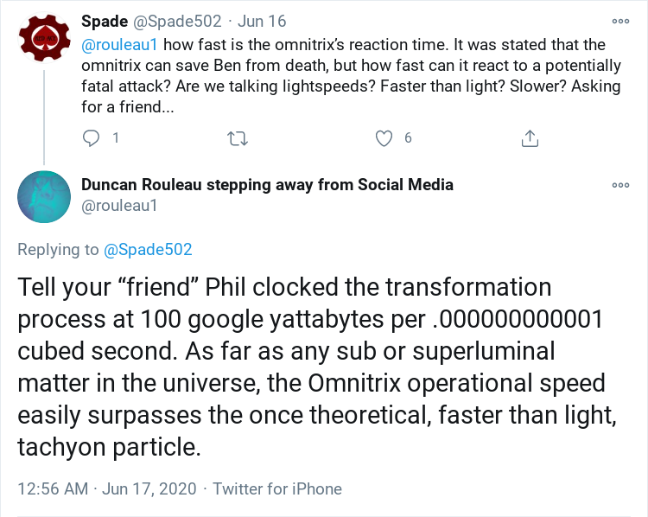Click the 12:56 AM · Jun 17, 2020 timestamp

click(x=107, y=488)
